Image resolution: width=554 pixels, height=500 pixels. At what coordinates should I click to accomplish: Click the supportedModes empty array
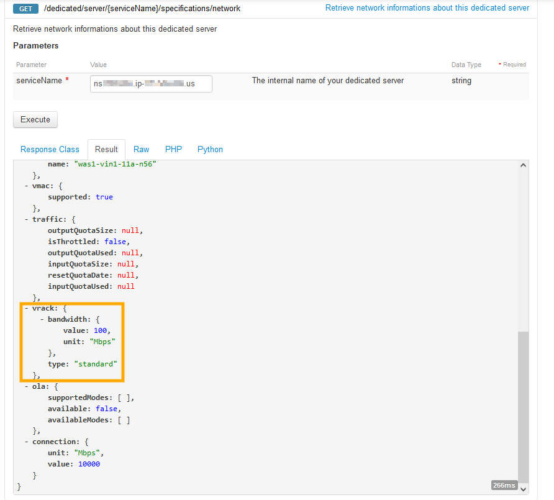point(124,398)
